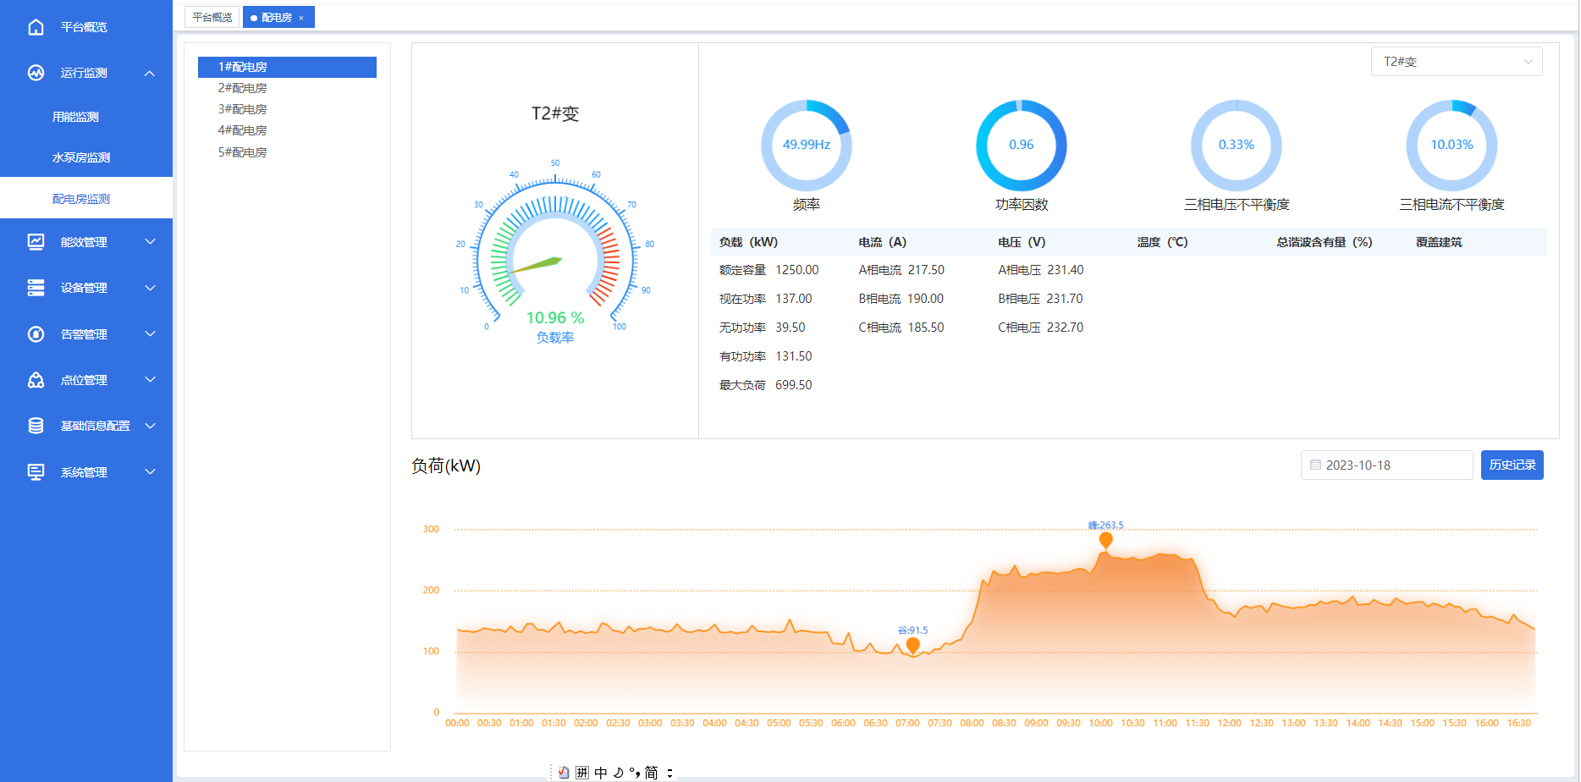Collapse the 运行监测 menu chevron
The image size is (1581, 782).
150,74
